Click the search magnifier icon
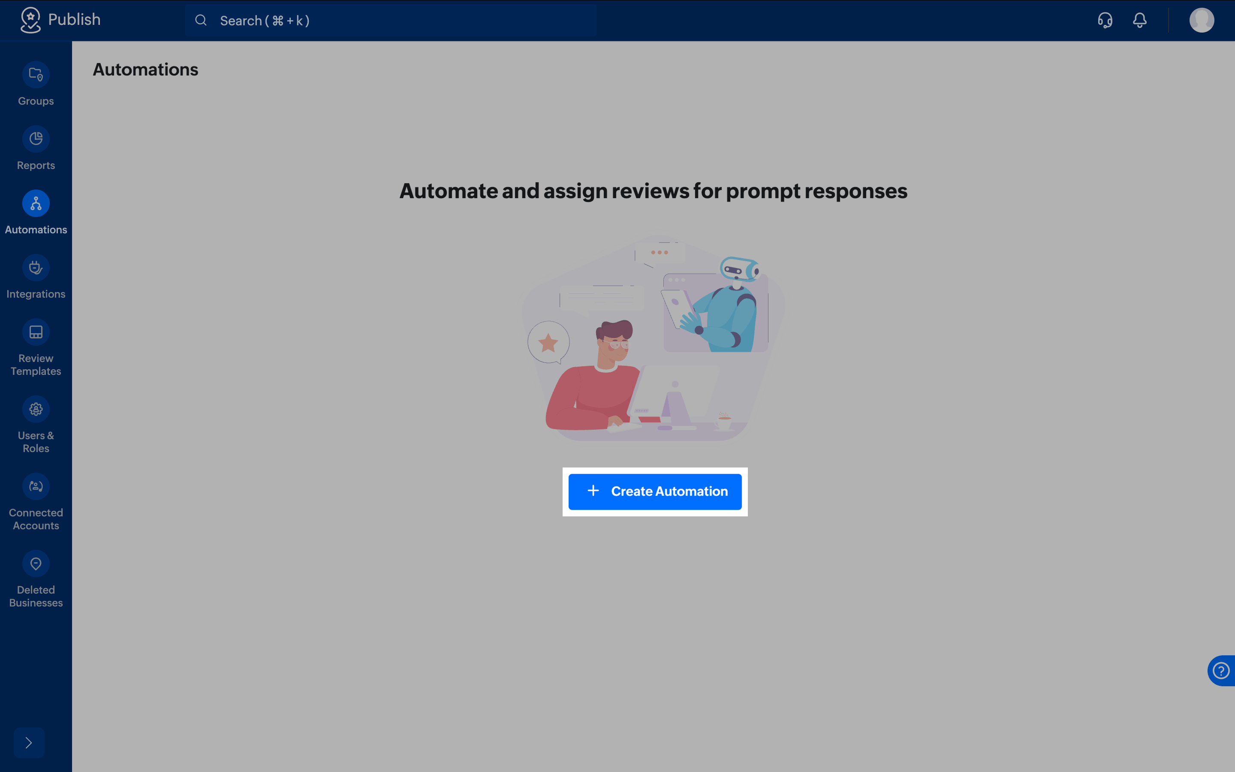 pyautogui.click(x=201, y=21)
